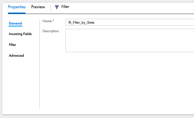Focus the empty Description text area
This screenshot has width=194, height=118.
(x=130, y=40)
